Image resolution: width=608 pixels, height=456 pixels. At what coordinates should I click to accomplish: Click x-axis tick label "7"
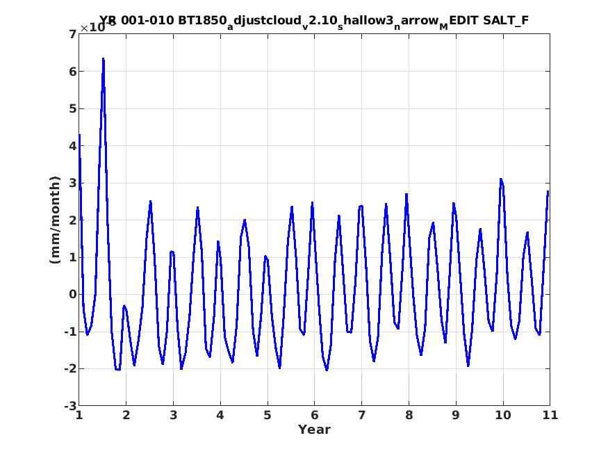point(362,415)
